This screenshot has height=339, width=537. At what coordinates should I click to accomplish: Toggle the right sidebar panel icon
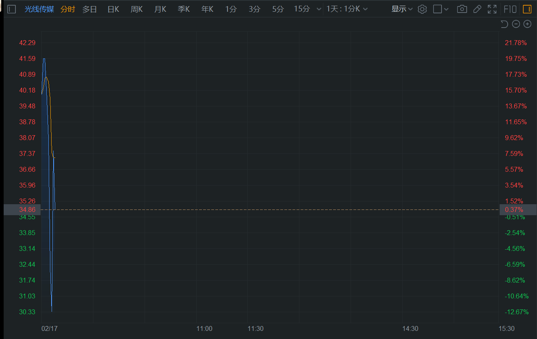point(527,9)
